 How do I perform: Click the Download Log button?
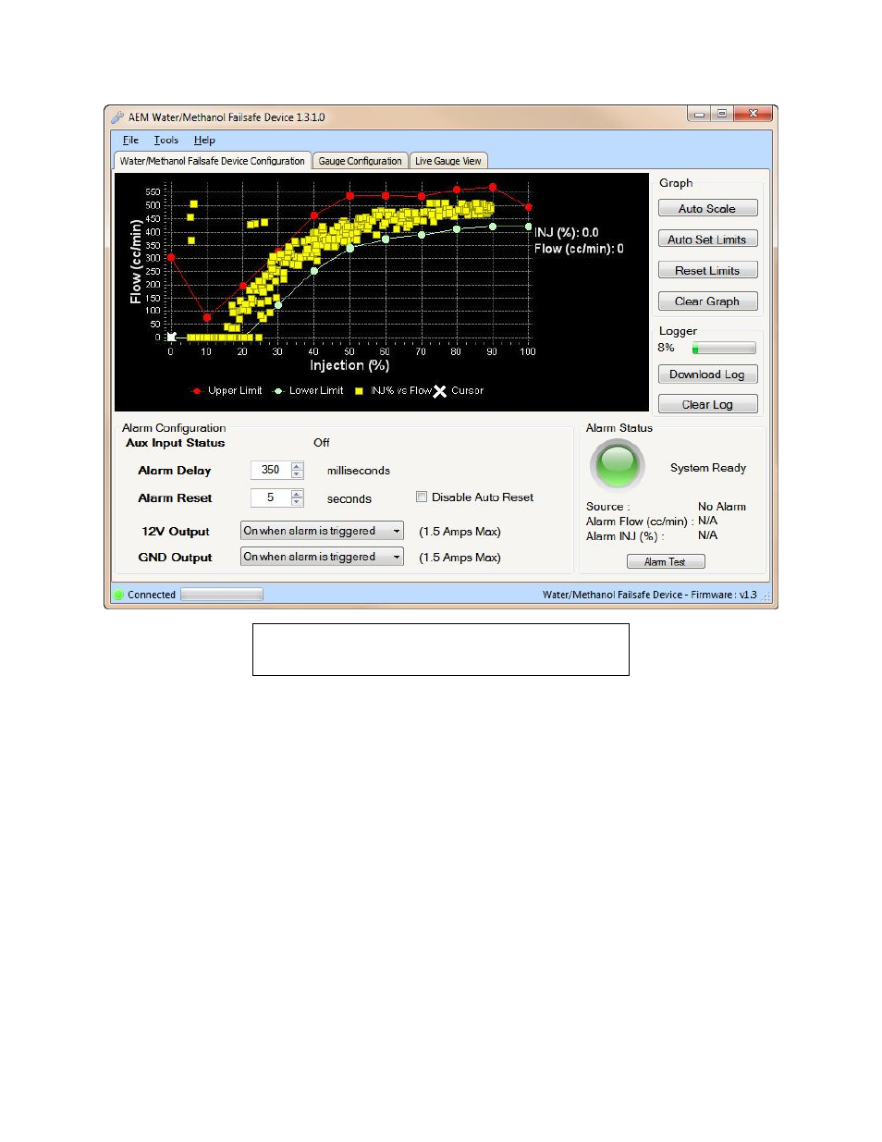click(707, 375)
